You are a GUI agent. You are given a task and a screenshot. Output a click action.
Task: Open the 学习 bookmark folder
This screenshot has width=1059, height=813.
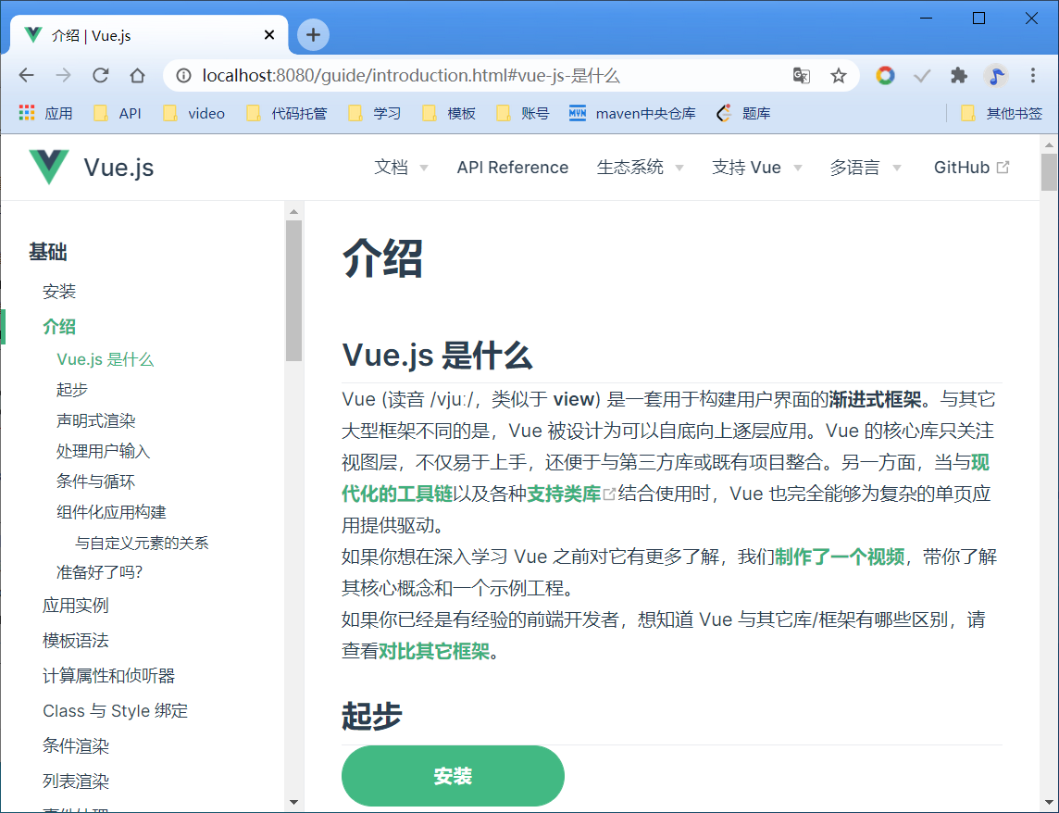click(x=374, y=113)
